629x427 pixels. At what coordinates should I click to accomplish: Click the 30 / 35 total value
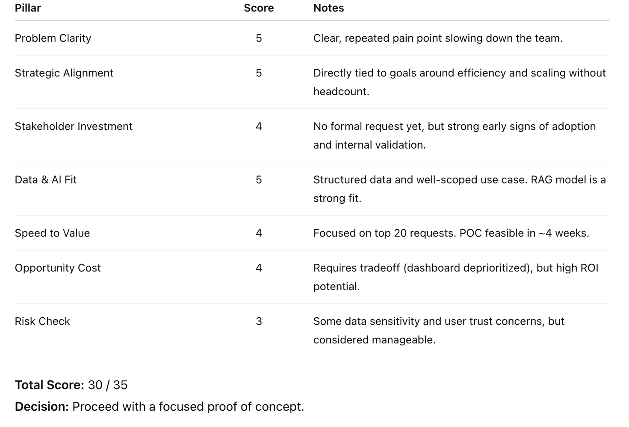pyautogui.click(x=108, y=385)
